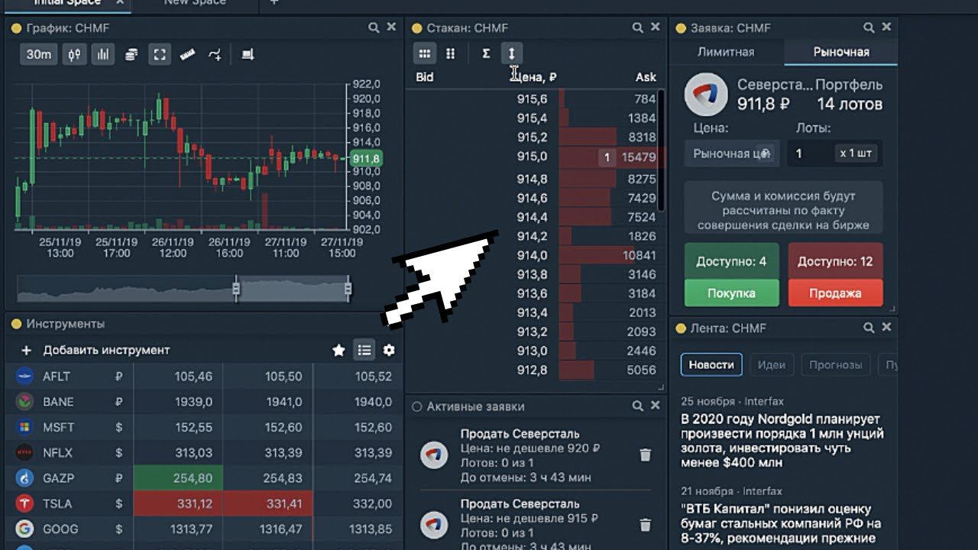Click the 911,8 current price label on chart
The image size is (978, 550).
tap(366, 159)
